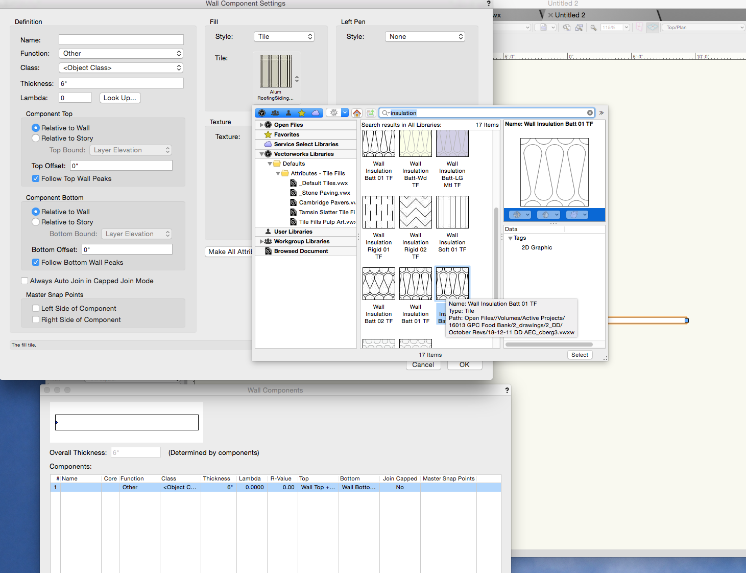
Task: Click the workgroup libraries people filter icon
Action: point(275,113)
